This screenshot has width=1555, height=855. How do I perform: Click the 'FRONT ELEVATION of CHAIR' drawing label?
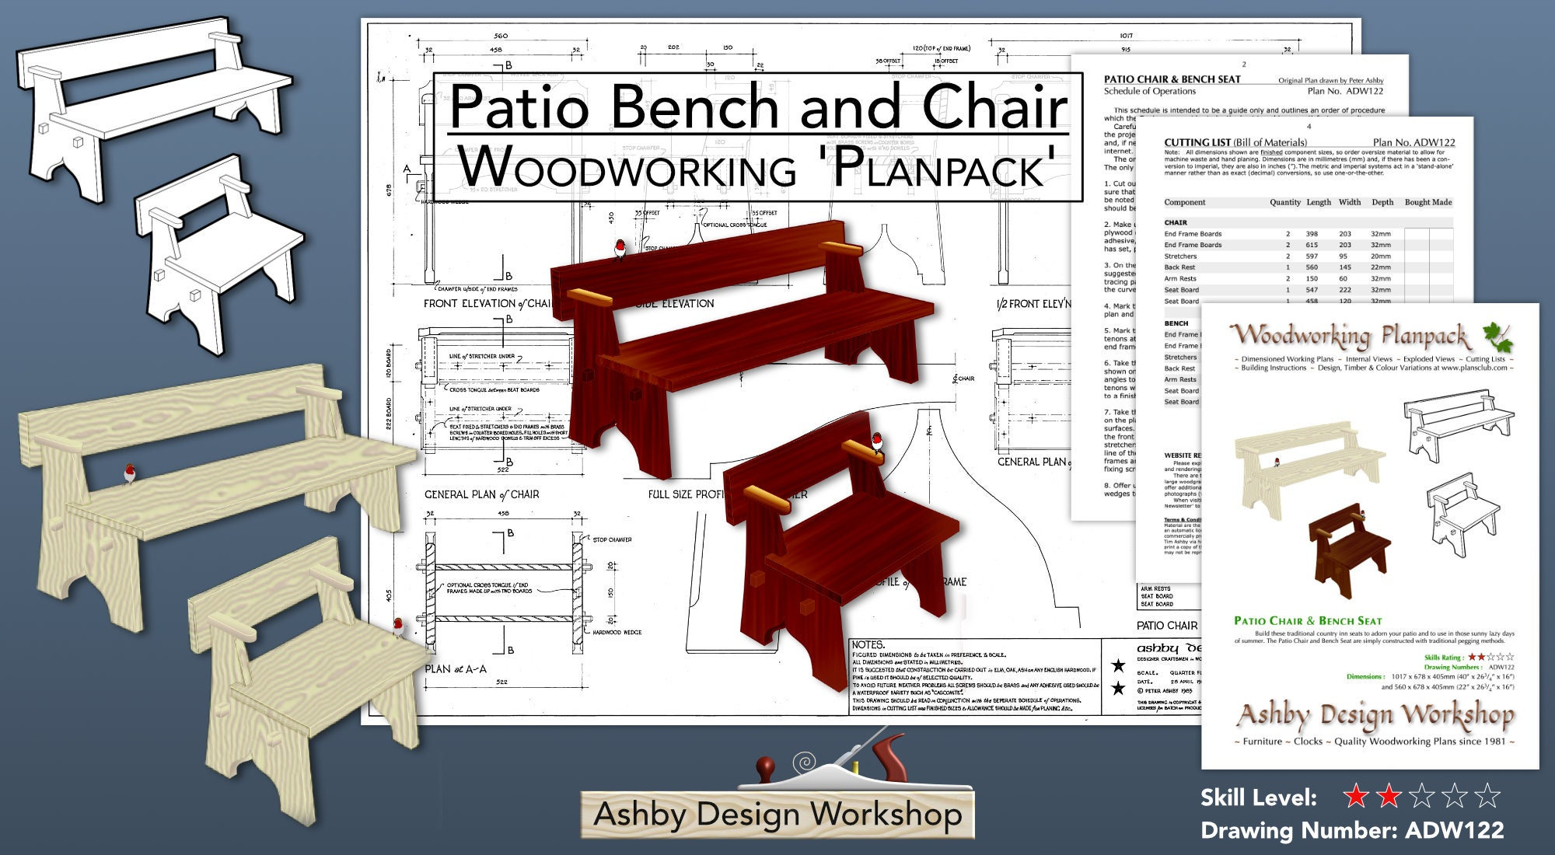click(488, 304)
